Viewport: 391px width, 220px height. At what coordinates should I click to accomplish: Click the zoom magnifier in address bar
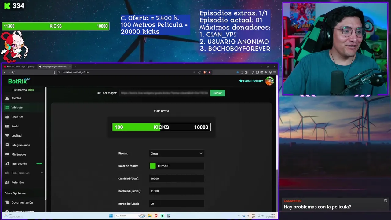[195, 72]
